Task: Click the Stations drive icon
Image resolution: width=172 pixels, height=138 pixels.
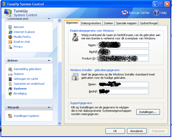Action: 10,74
